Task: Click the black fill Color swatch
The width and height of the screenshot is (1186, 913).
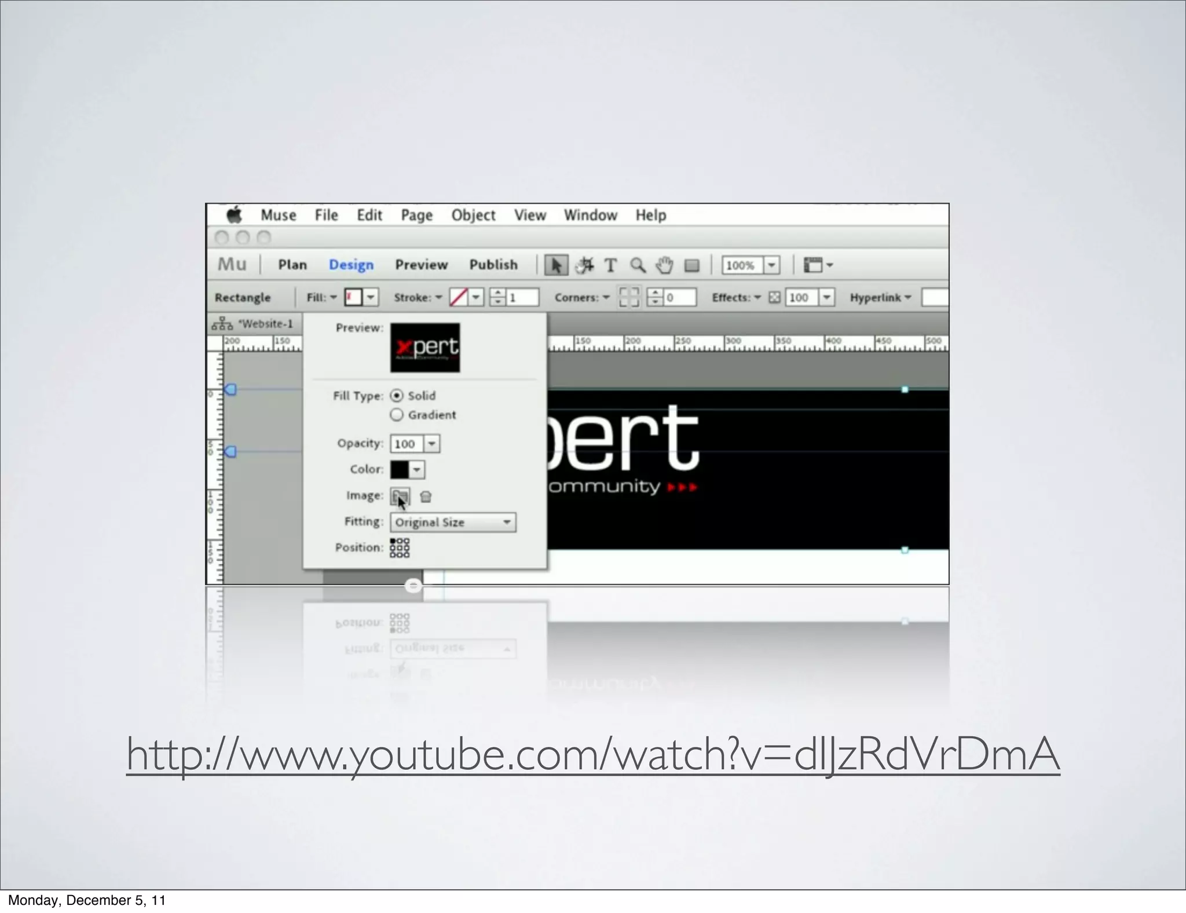Action: point(400,470)
